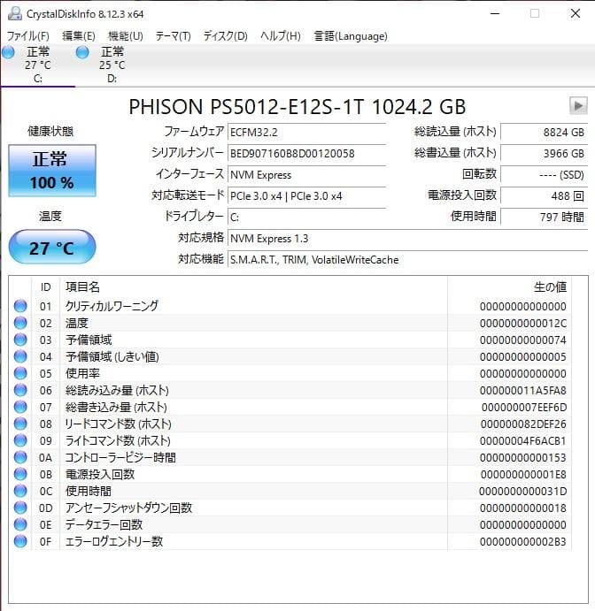This screenshot has width=595, height=611.
Task: Click status icon for 01 クリティカルワーニング
Action: [x=20, y=306]
